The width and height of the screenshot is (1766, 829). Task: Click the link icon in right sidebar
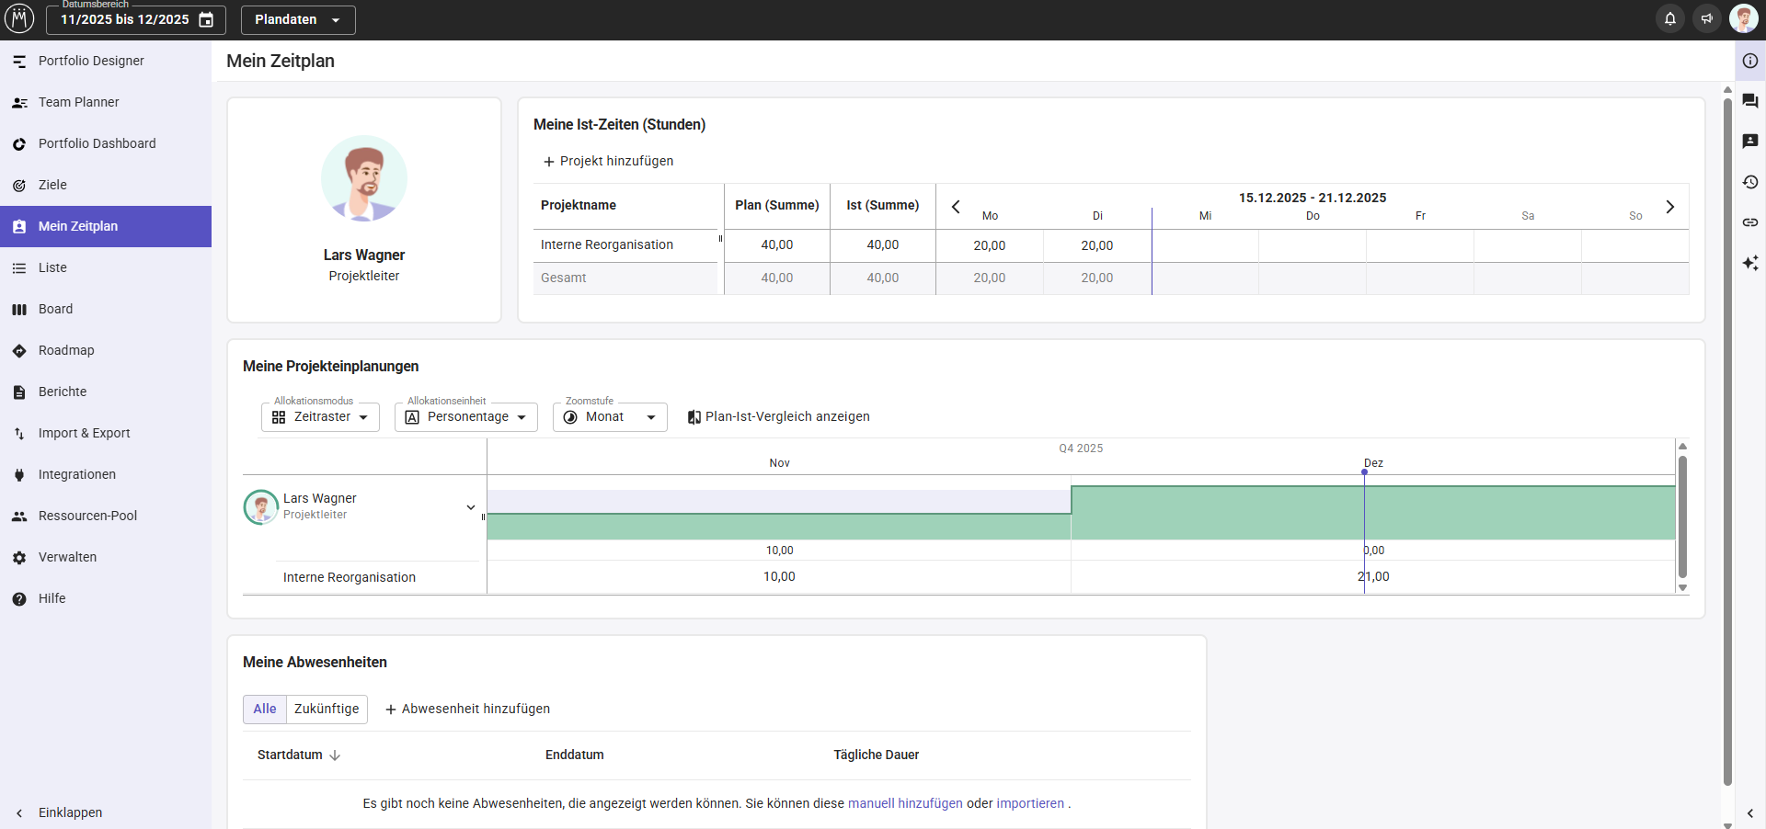pyautogui.click(x=1750, y=222)
